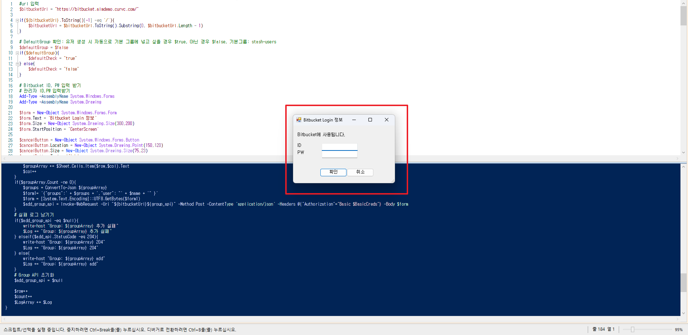Maximize the Bitbucket Login 정보 dialog

[x=370, y=120]
